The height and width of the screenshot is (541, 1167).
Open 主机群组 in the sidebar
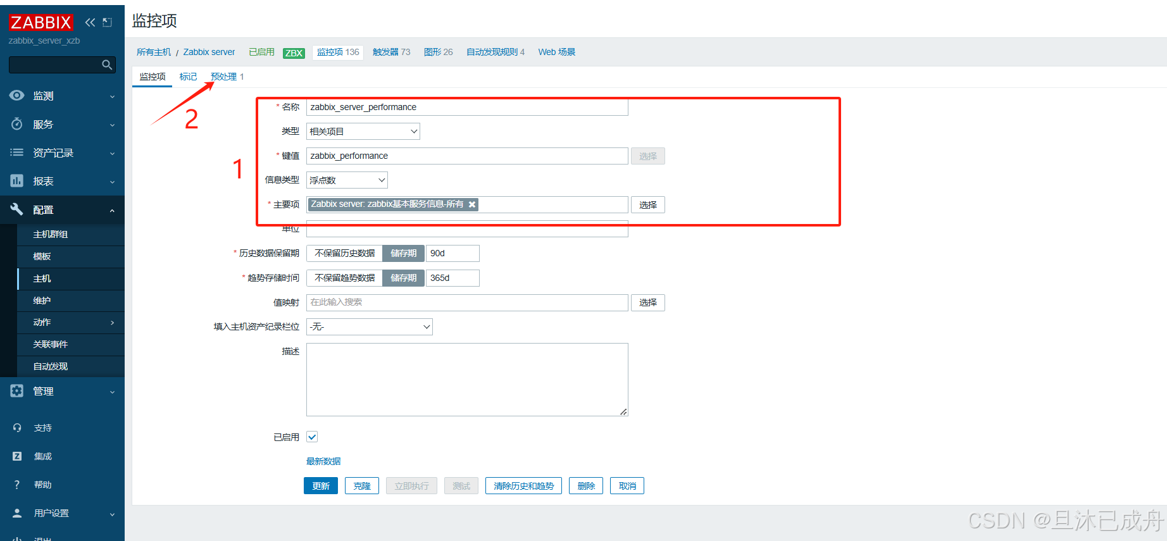(x=71, y=234)
